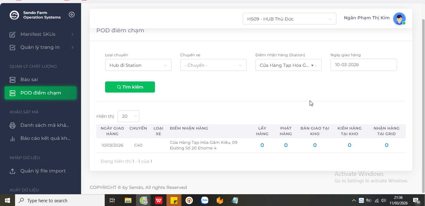Click the network icon in system tray
Screen dimensions: 425x206
(x=377, y=200)
